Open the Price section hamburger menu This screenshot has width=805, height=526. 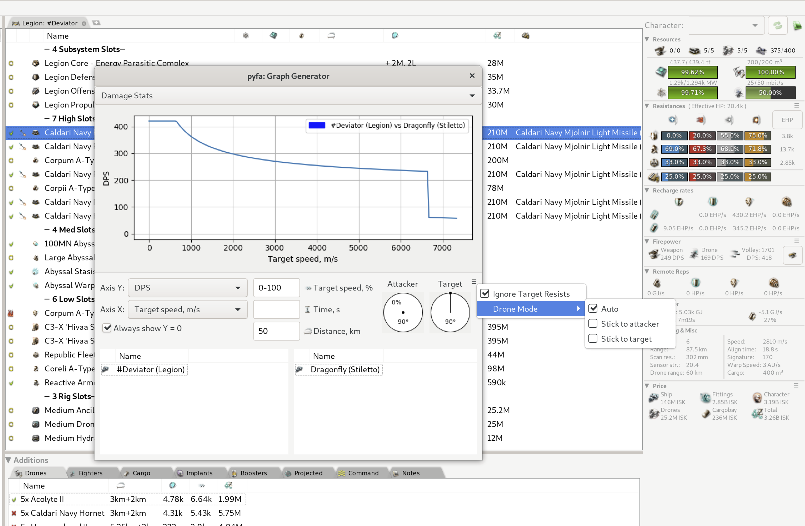tap(797, 385)
